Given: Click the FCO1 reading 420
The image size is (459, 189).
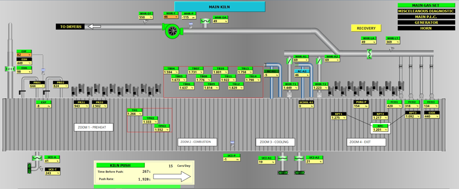Looking at the screenshot, I should [x=394, y=106].
